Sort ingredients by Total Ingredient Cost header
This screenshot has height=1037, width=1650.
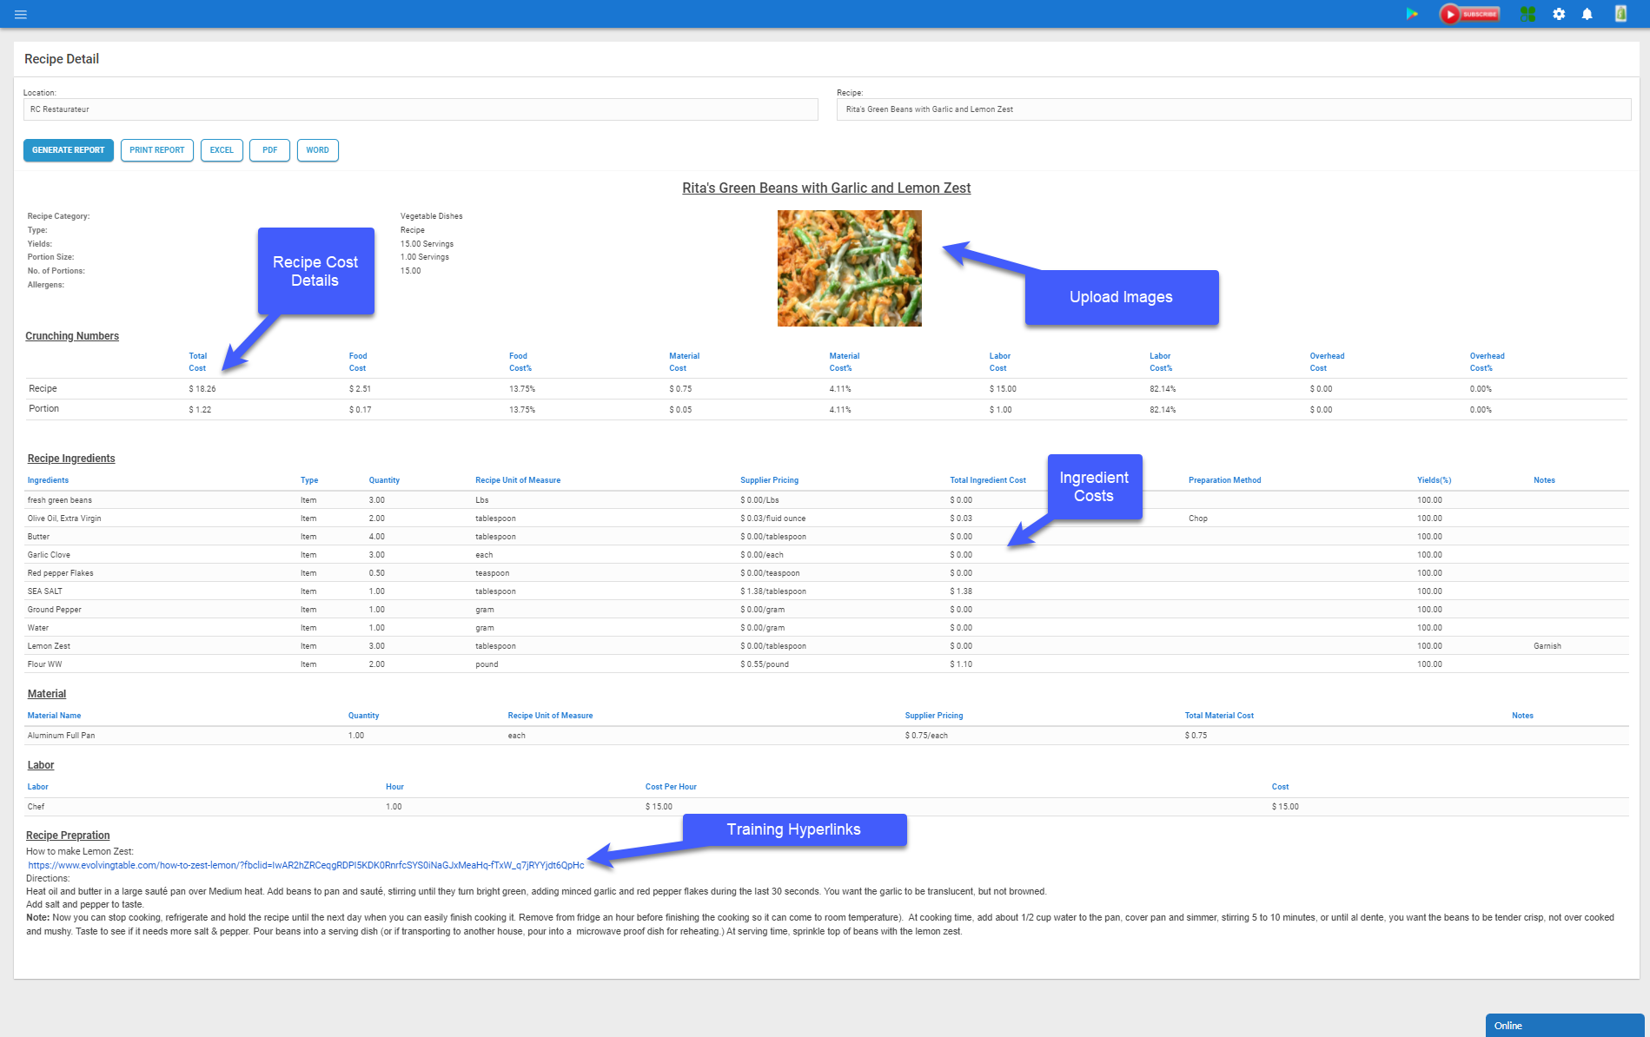[x=987, y=479]
